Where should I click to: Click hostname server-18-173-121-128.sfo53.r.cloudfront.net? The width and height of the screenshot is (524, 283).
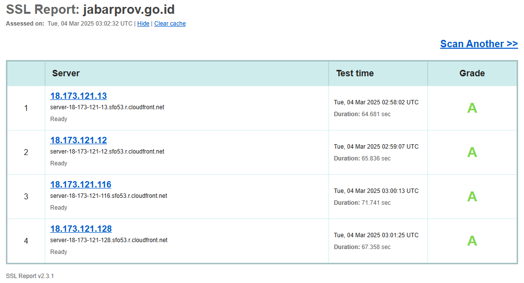click(108, 240)
